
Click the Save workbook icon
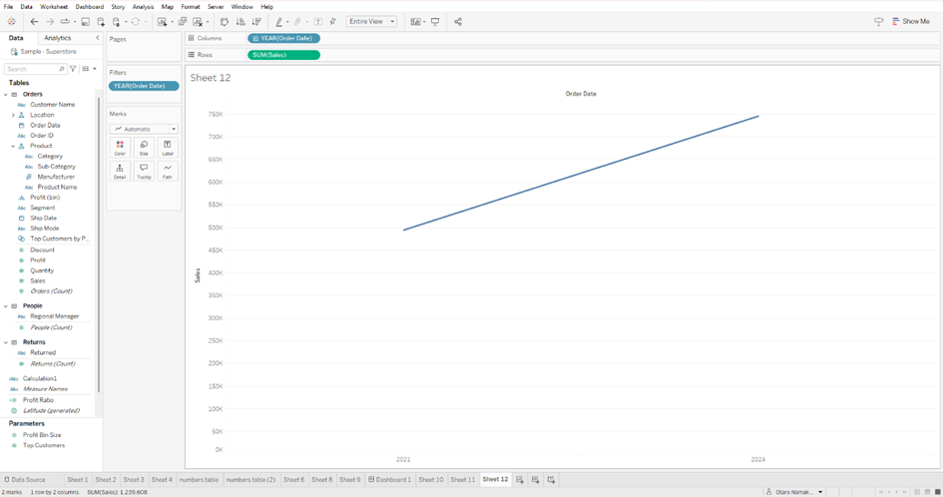tap(86, 22)
